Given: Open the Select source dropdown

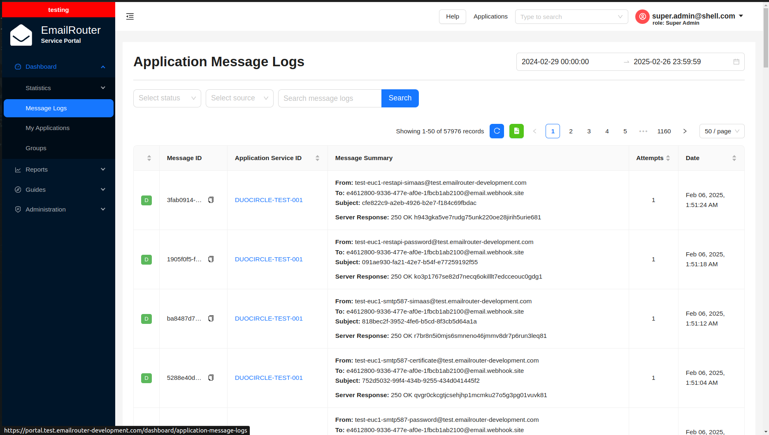Looking at the screenshot, I should pos(239,98).
